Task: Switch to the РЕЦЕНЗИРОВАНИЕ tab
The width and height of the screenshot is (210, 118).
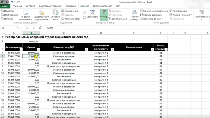Action: [102, 6]
